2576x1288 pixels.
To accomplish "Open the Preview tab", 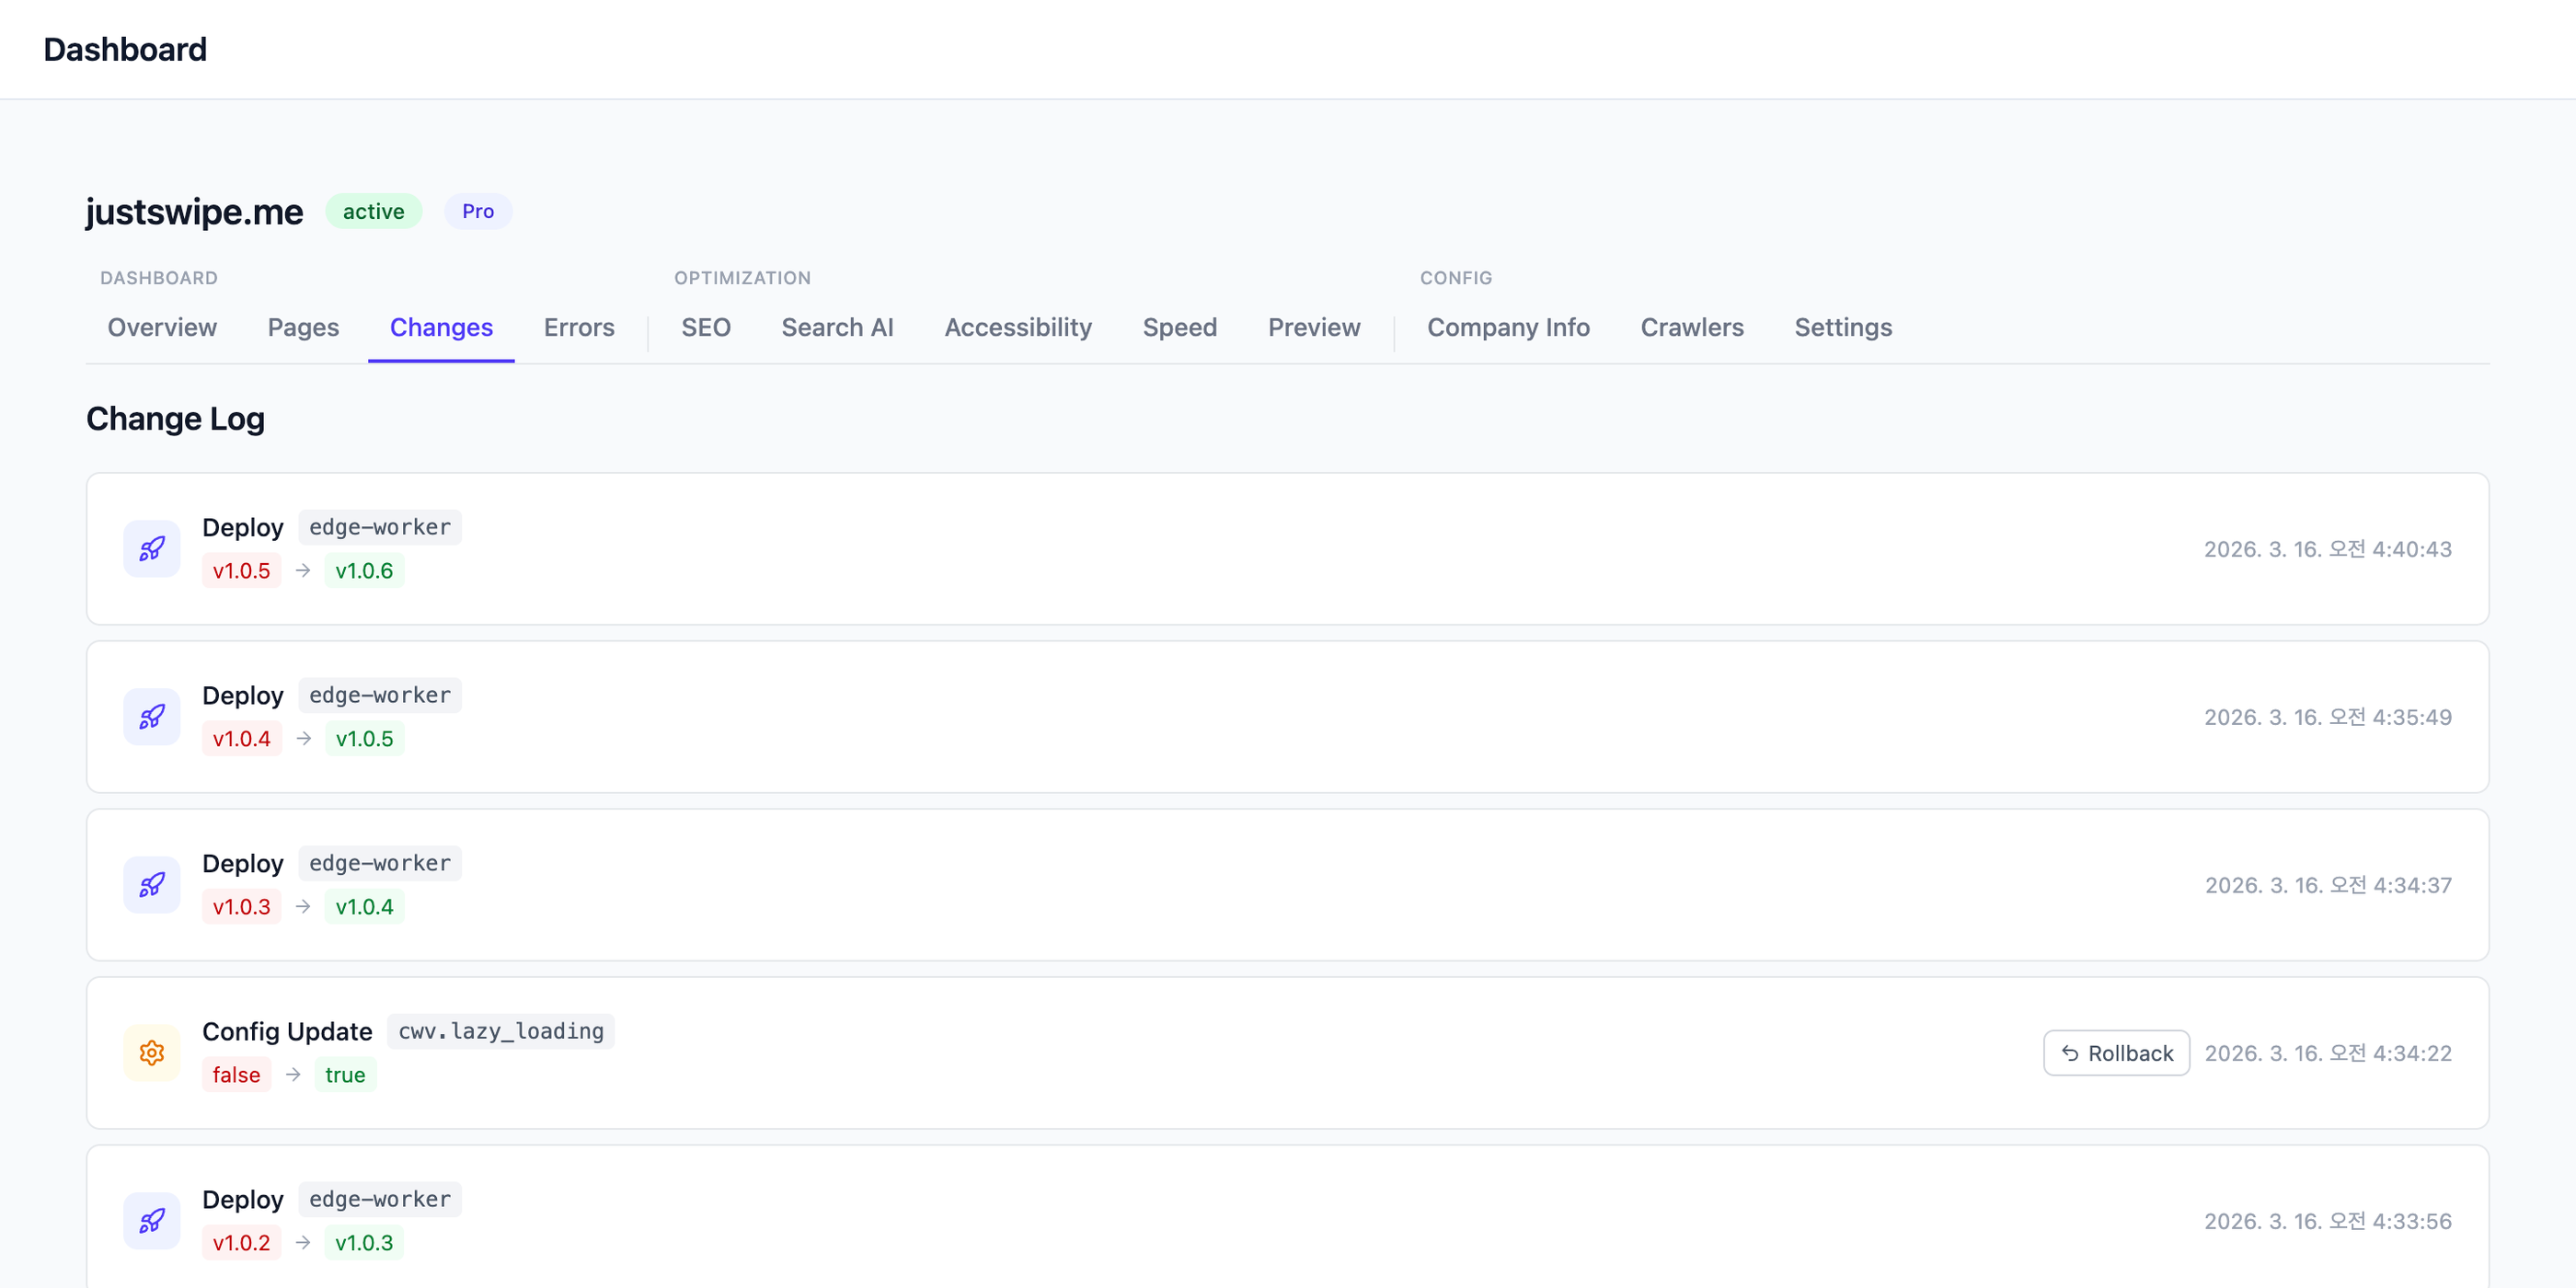I will (1314, 328).
